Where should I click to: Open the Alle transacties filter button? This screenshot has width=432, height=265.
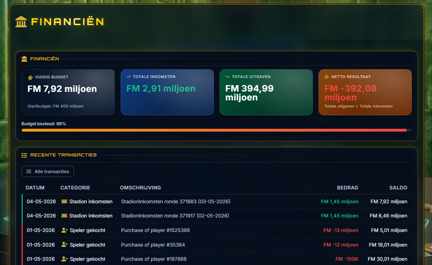(x=48, y=171)
